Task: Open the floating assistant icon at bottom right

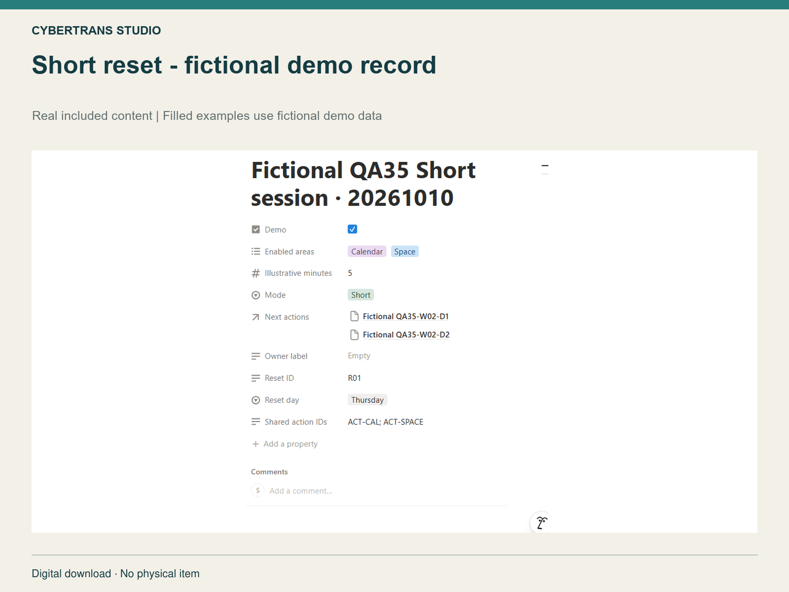Action: coord(541,522)
